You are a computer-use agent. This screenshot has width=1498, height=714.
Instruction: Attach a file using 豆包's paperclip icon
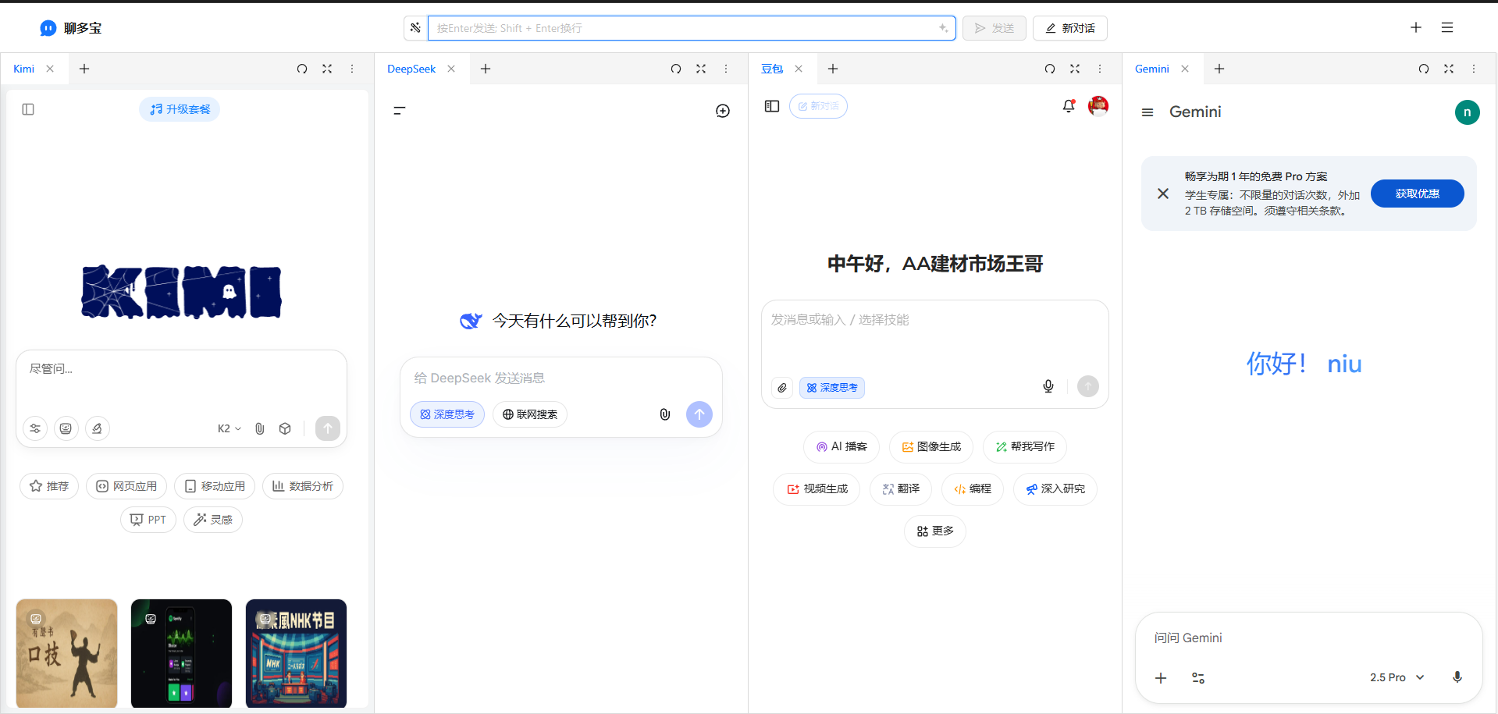point(781,387)
